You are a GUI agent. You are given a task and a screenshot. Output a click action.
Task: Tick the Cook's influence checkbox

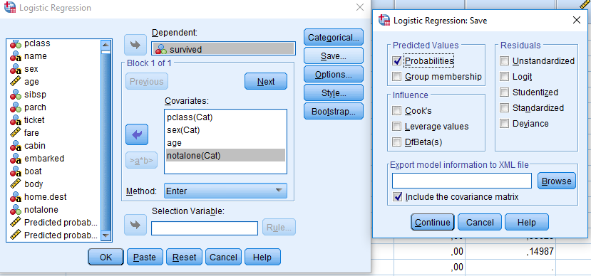396,110
